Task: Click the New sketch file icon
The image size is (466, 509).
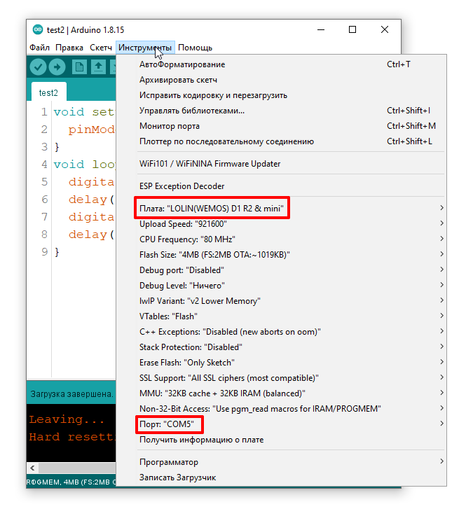Action: (79, 67)
